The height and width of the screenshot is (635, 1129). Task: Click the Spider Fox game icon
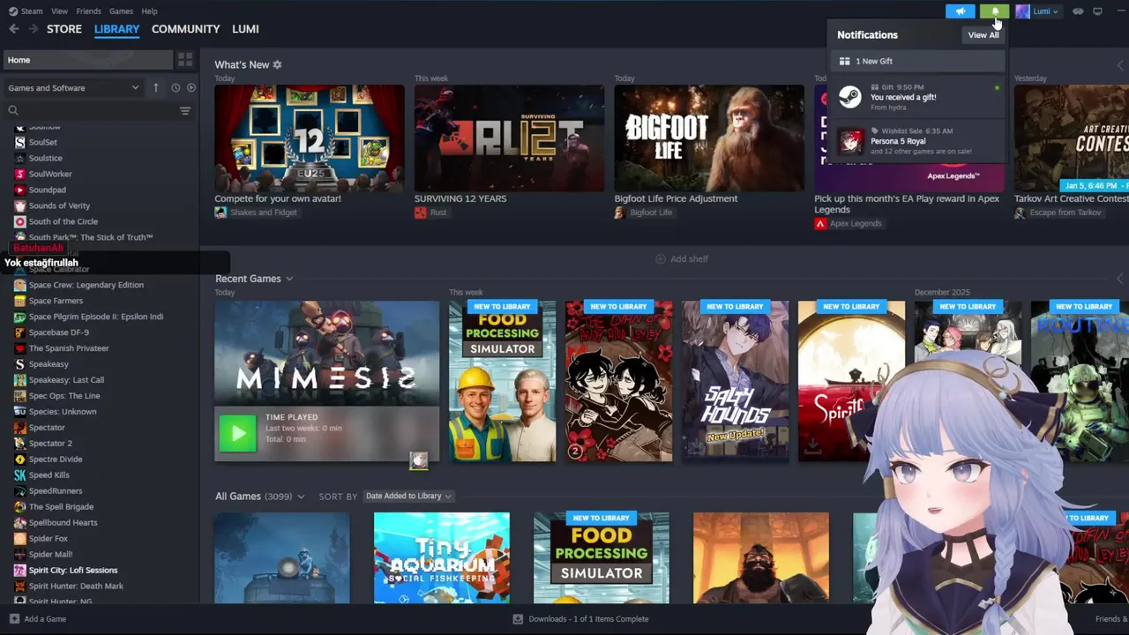click(20, 539)
